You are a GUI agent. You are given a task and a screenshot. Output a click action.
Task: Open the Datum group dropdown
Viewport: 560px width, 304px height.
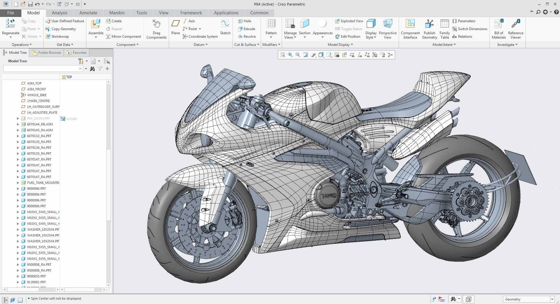pos(201,45)
